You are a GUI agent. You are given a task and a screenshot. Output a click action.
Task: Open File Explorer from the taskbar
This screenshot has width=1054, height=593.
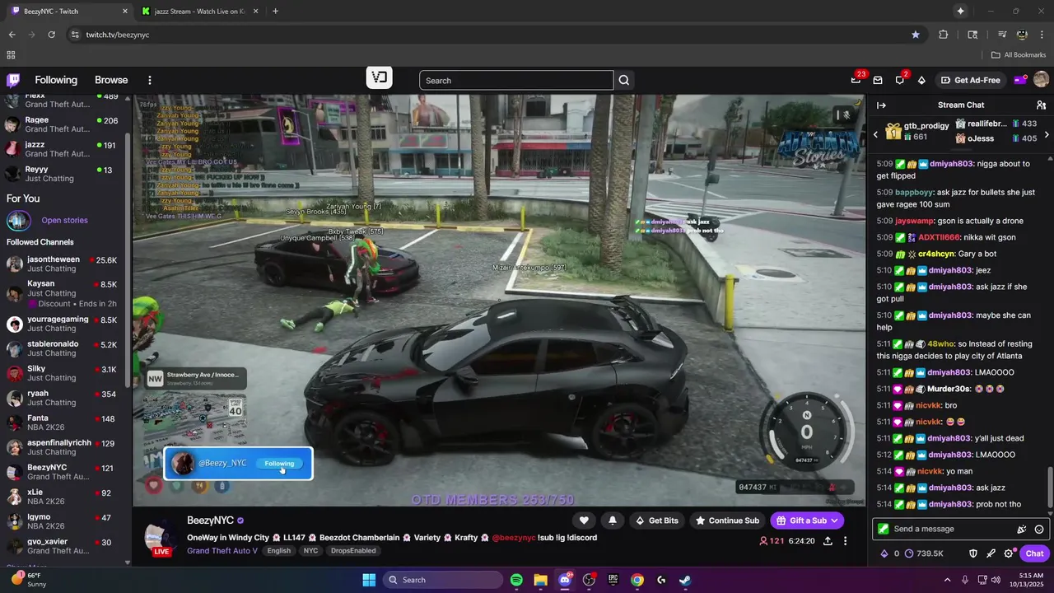pyautogui.click(x=540, y=580)
